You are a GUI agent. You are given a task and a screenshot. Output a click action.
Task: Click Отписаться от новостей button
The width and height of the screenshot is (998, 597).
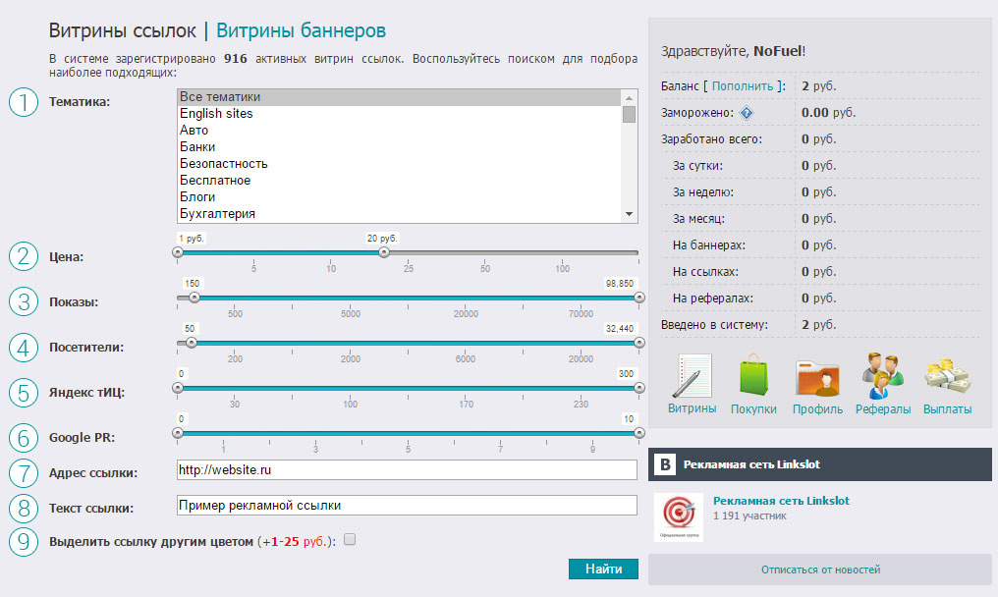click(820, 570)
